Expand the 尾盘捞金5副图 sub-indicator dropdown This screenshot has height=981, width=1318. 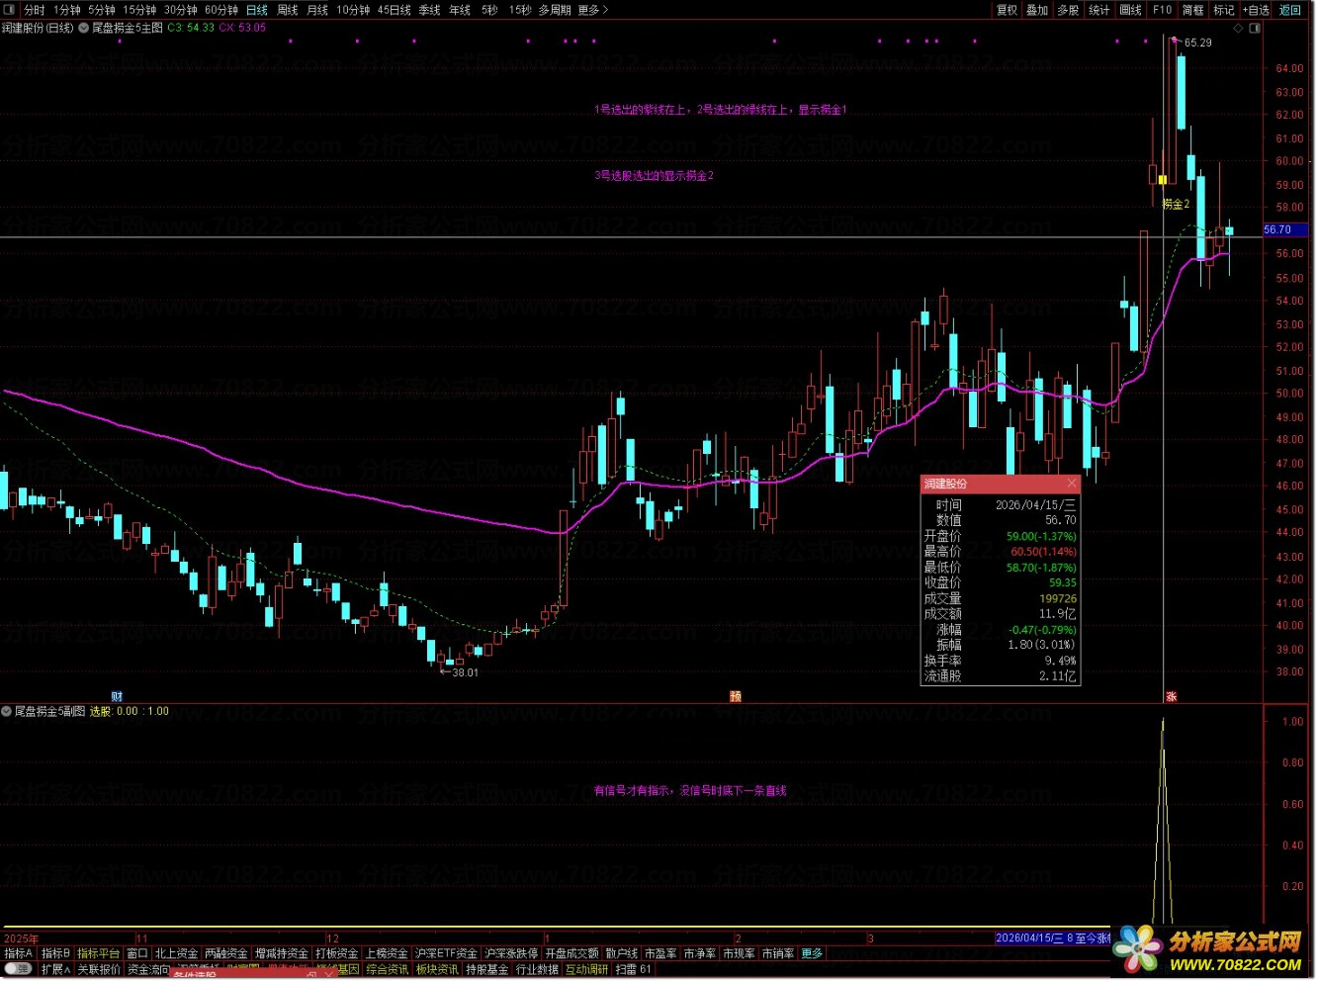point(7,711)
